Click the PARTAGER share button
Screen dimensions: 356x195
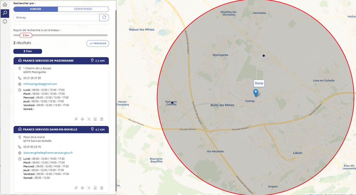click(x=98, y=44)
